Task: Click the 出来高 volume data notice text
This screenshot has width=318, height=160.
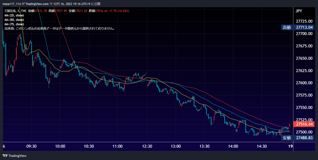Action: pyautogui.click(x=60, y=29)
